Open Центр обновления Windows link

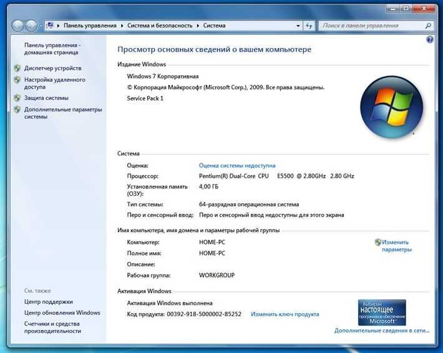click(62, 312)
